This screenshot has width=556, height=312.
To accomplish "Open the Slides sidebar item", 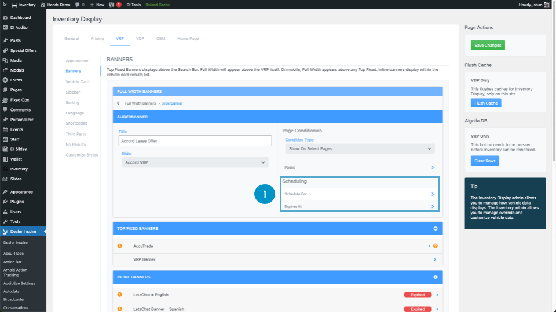I will tap(16, 179).
